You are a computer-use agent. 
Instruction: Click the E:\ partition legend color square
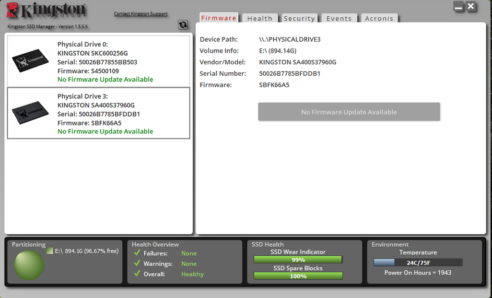[x=50, y=251]
